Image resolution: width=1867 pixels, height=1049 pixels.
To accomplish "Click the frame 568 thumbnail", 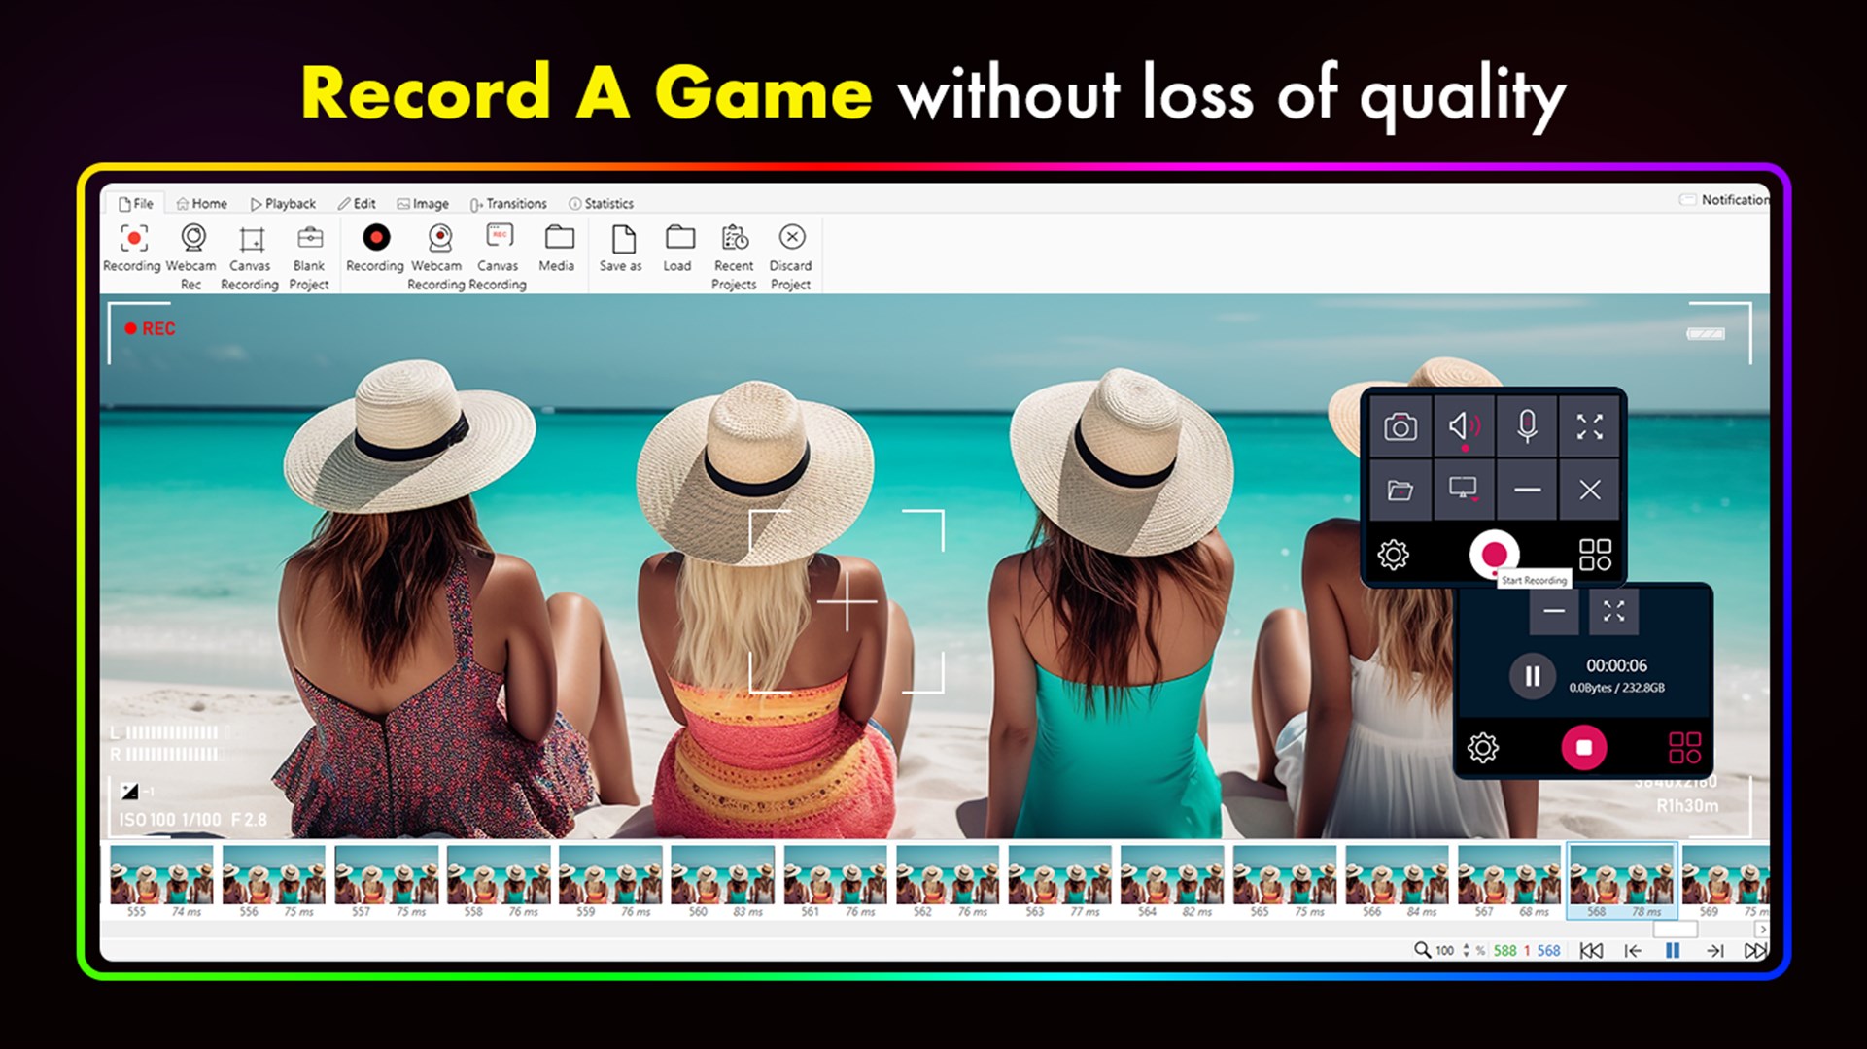I will pyautogui.click(x=1618, y=881).
